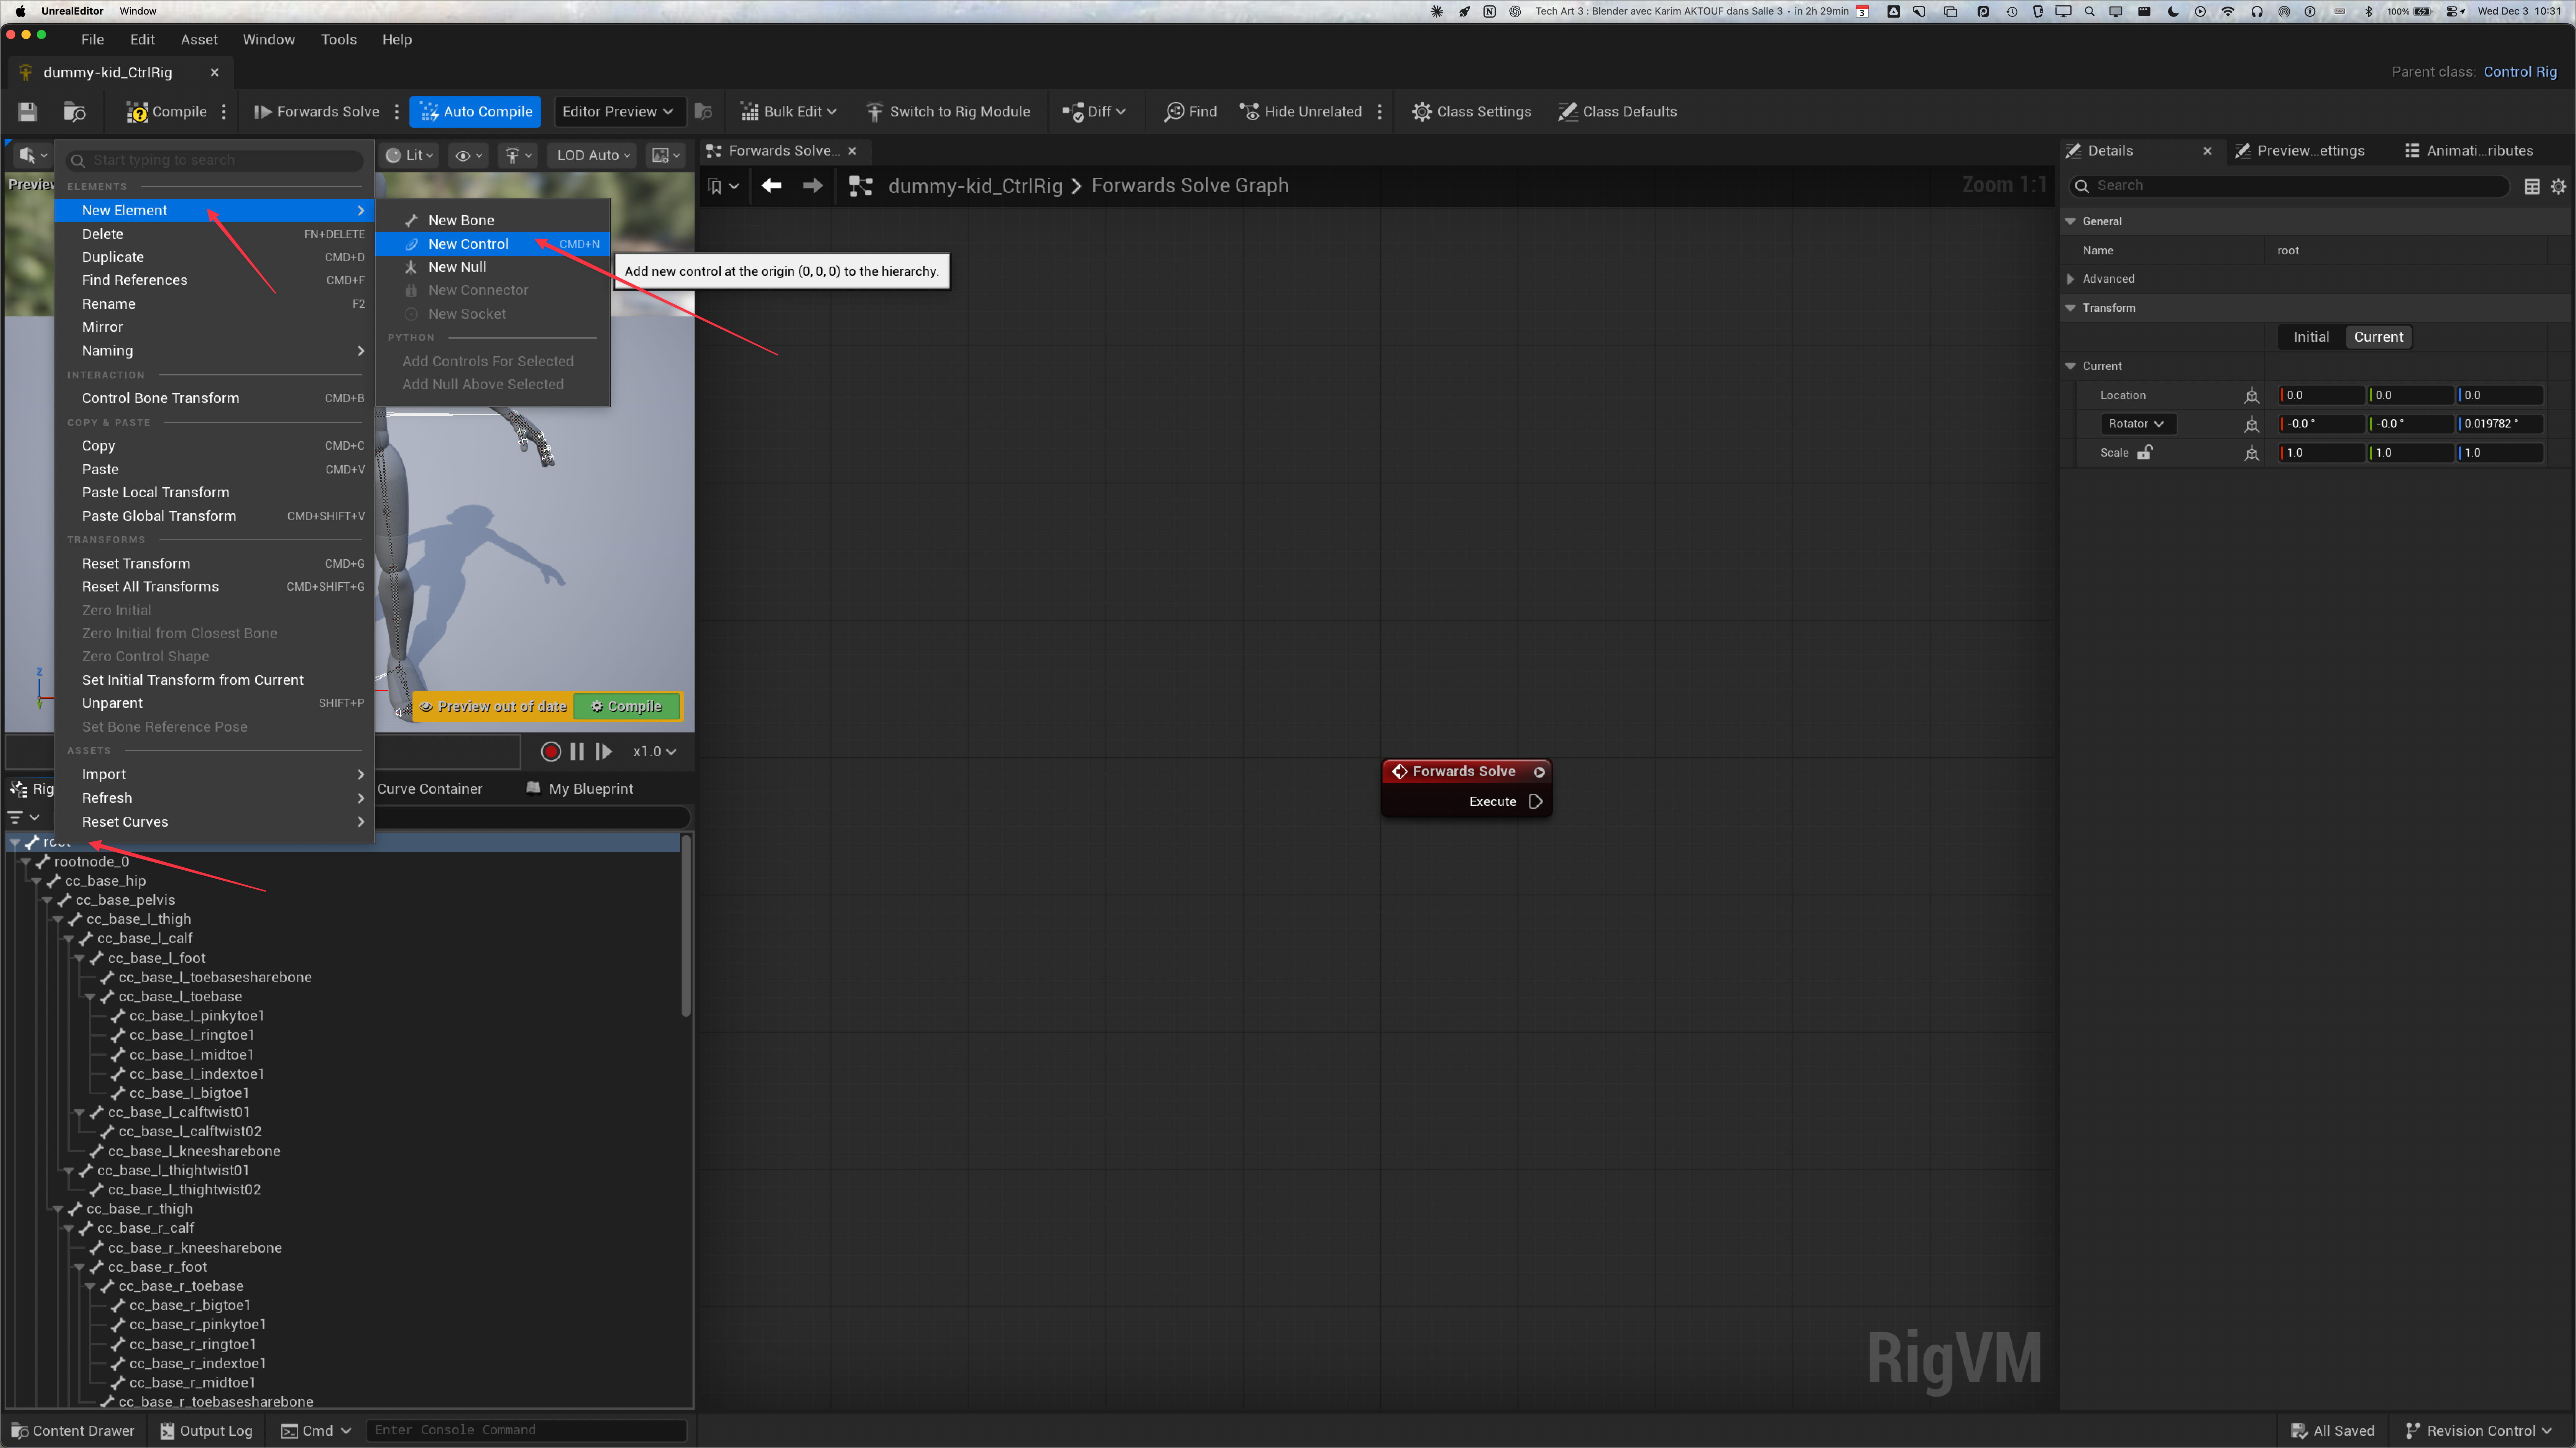Switch transform view to Initial
Image resolution: width=2576 pixels, height=1448 pixels.
coord(2311,337)
